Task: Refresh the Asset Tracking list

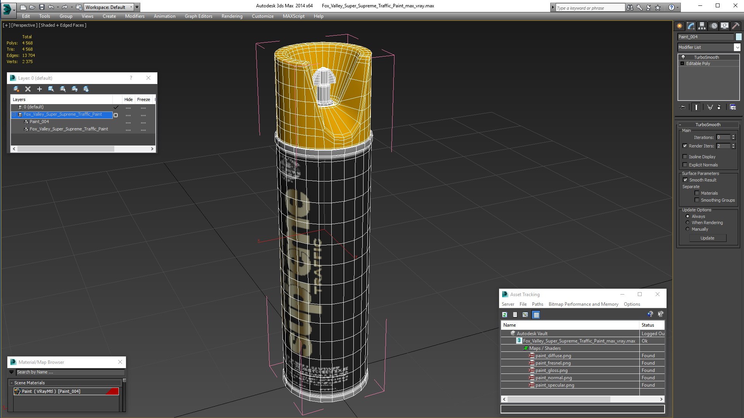Action: (x=505, y=315)
